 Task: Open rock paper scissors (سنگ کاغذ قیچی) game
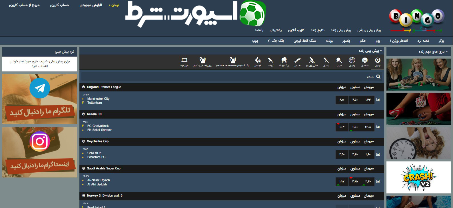pos(305,41)
